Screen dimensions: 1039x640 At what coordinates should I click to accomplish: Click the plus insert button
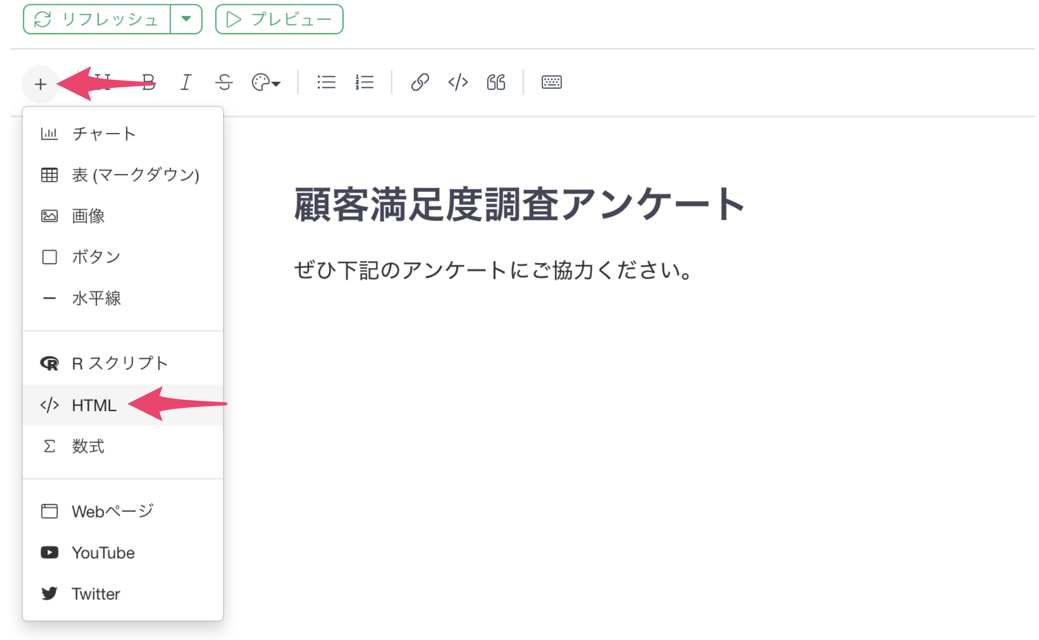(41, 84)
